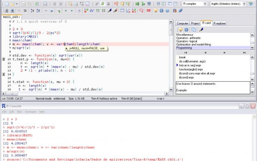The width and height of the screenshot is (257, 161).
Task: Click the copy icon in R card panel
Action: pos(194,30)
